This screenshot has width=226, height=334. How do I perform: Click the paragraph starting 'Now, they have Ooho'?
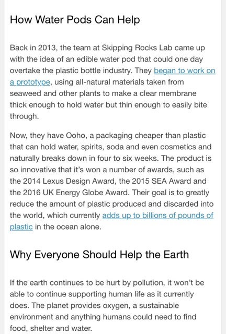112,181
